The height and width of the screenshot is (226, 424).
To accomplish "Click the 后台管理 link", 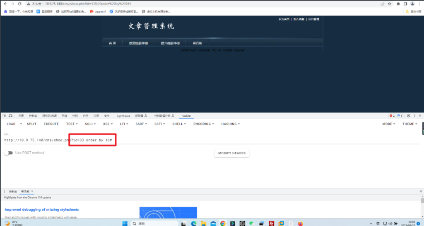I will coord(314,19).
